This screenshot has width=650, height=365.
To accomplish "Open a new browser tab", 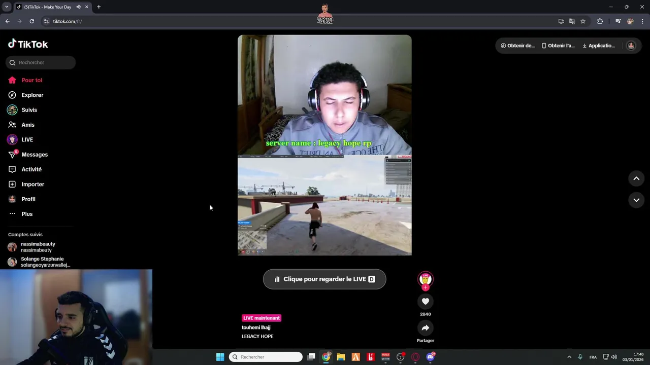I will (x=99, y=7).
